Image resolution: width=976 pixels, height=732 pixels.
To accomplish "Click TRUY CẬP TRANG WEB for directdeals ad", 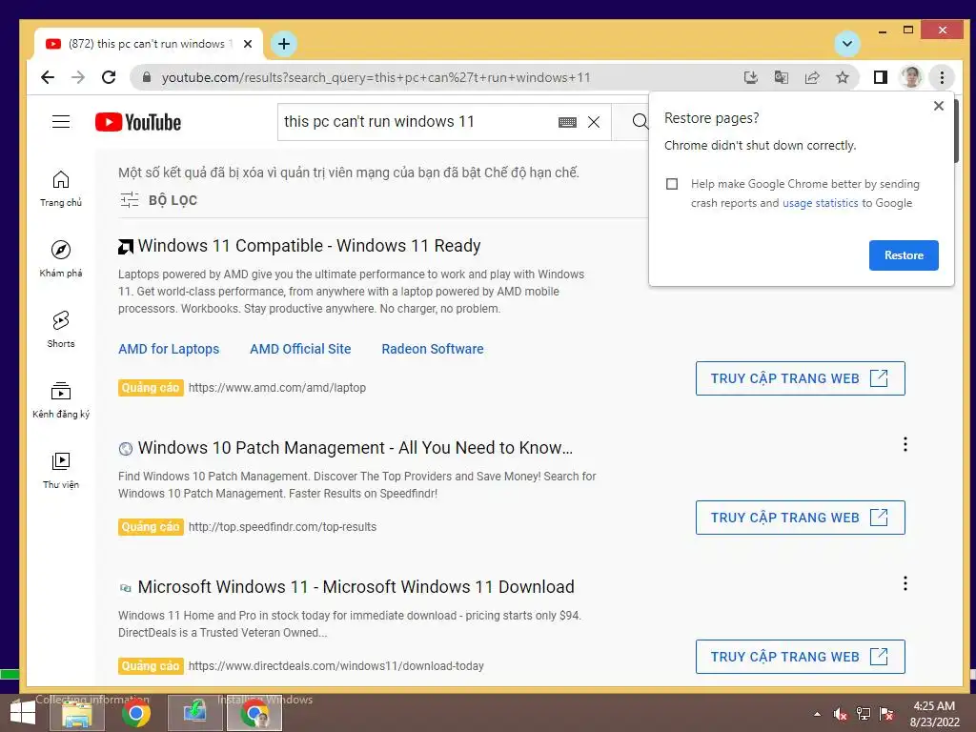I will tap(801, 657).
